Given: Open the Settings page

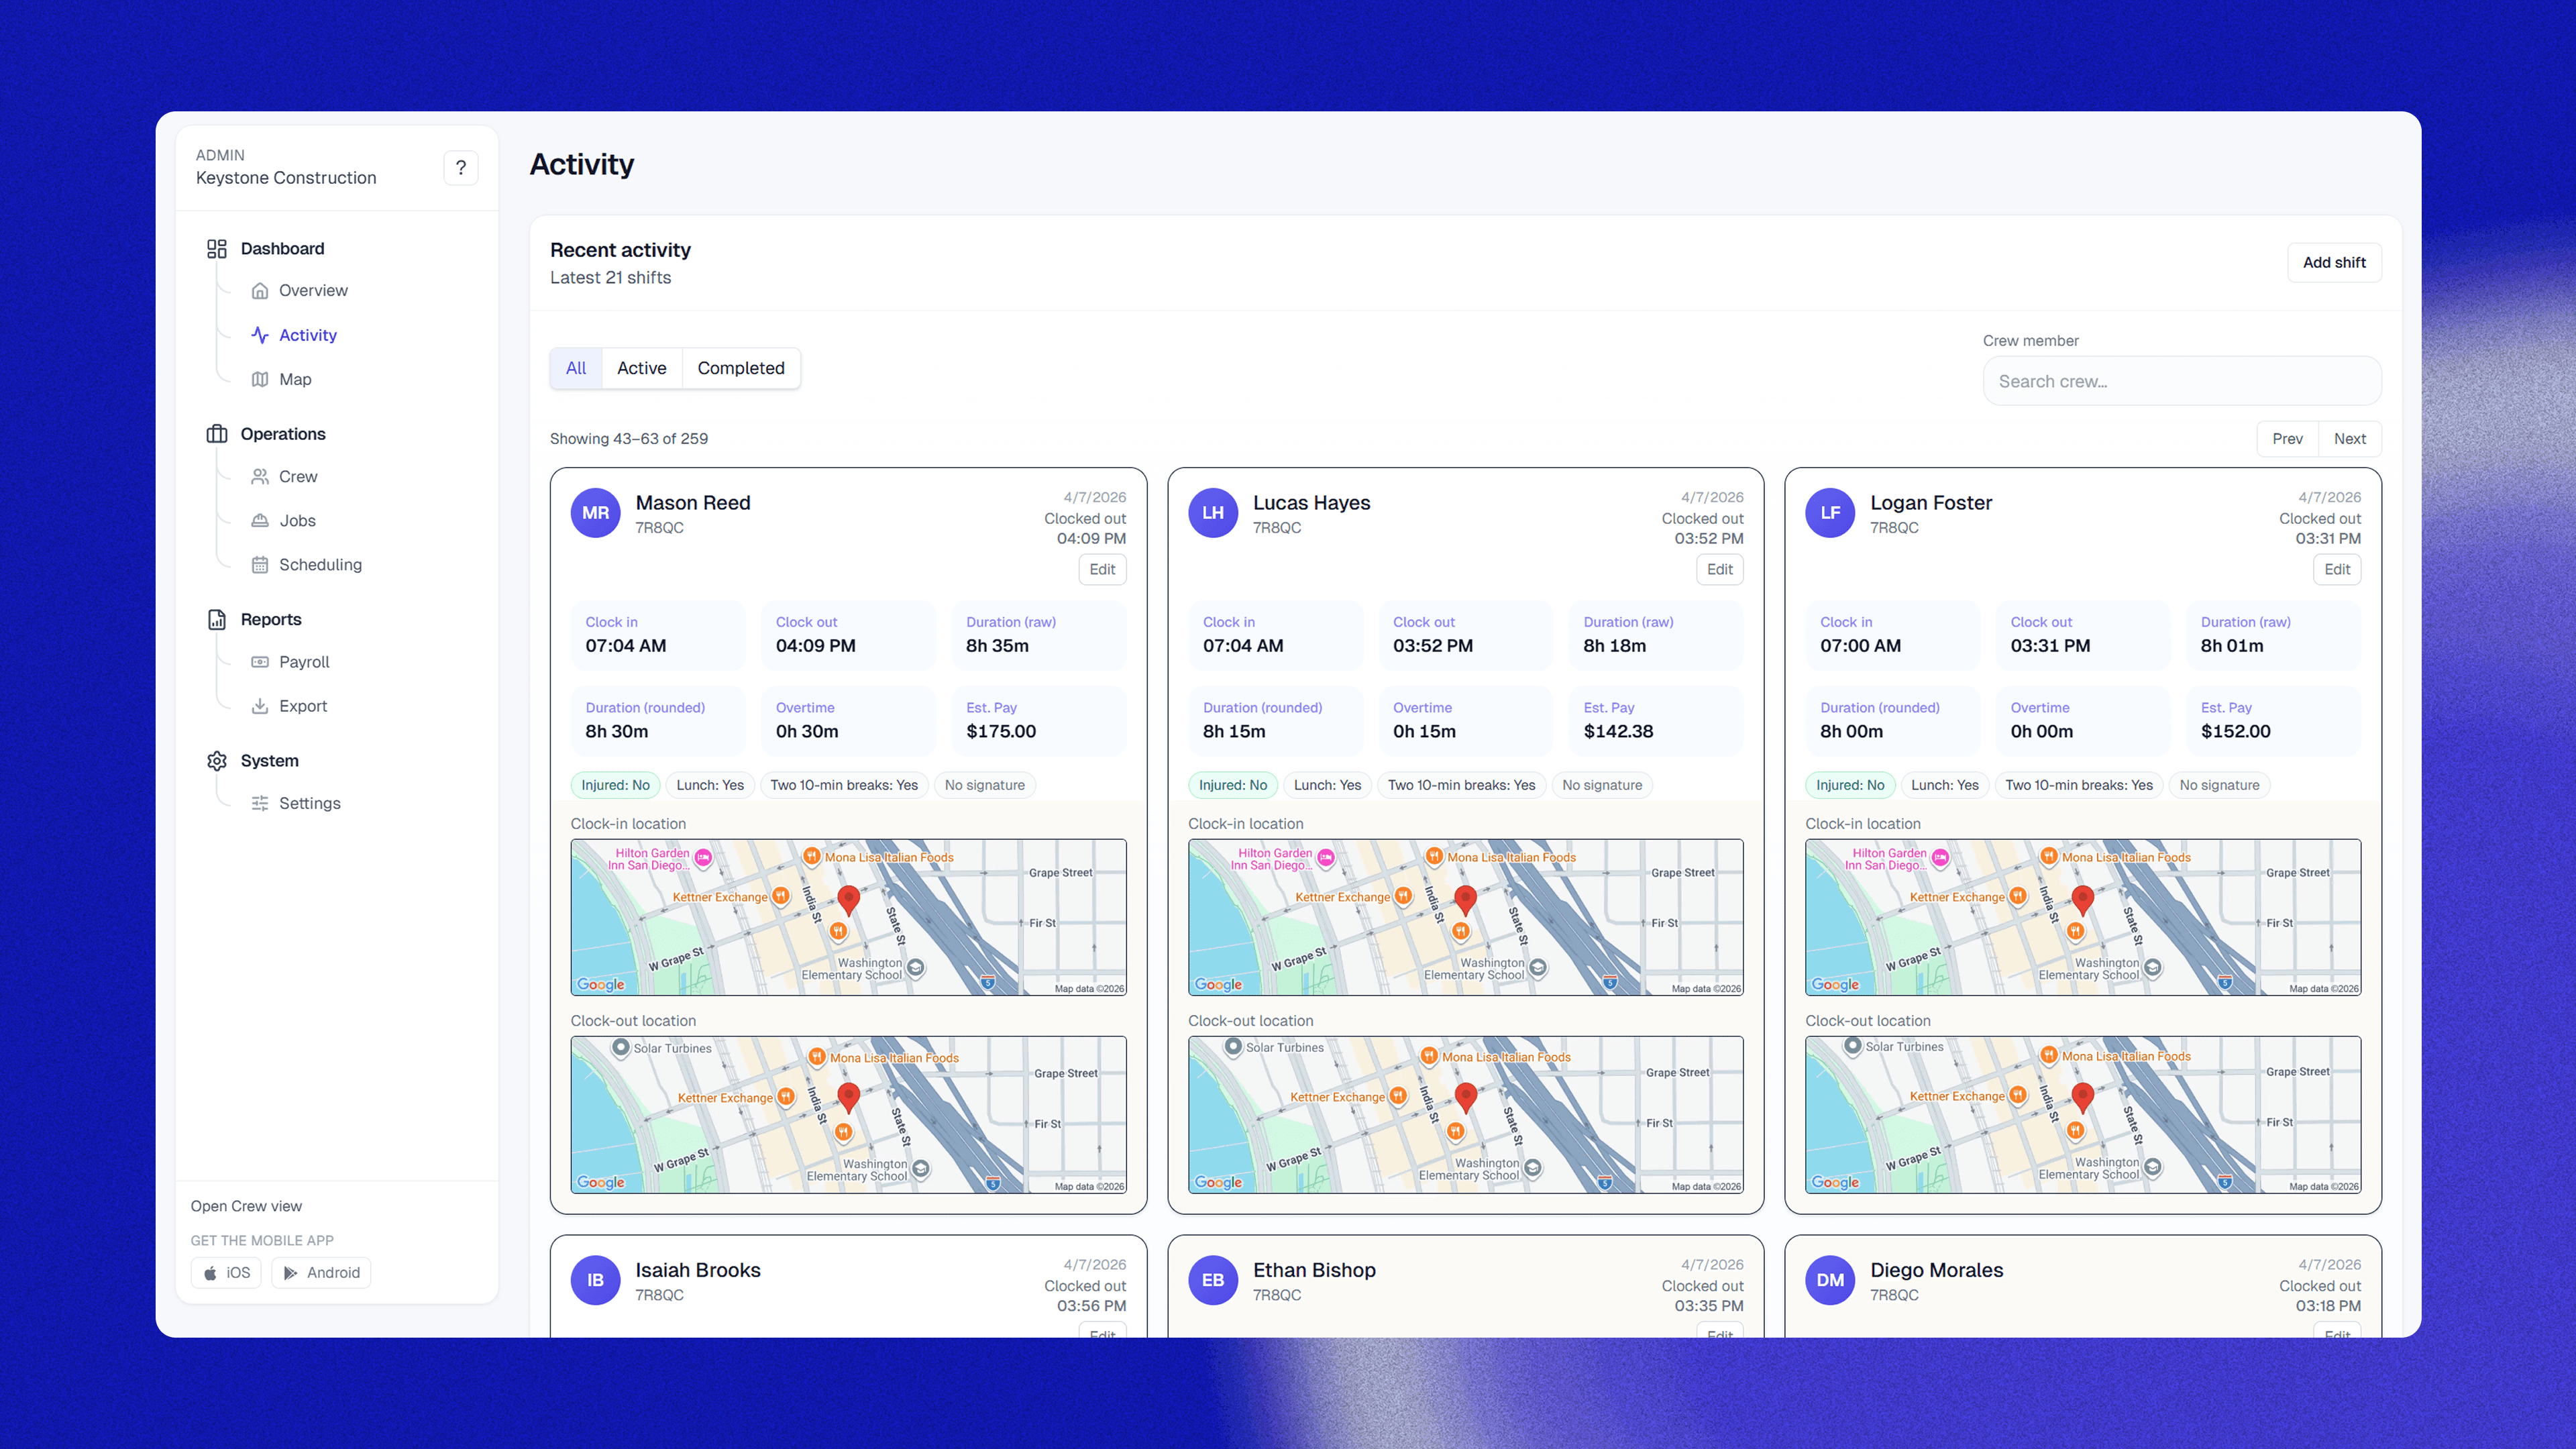Looking at the screenshot, I should (309, 804).
